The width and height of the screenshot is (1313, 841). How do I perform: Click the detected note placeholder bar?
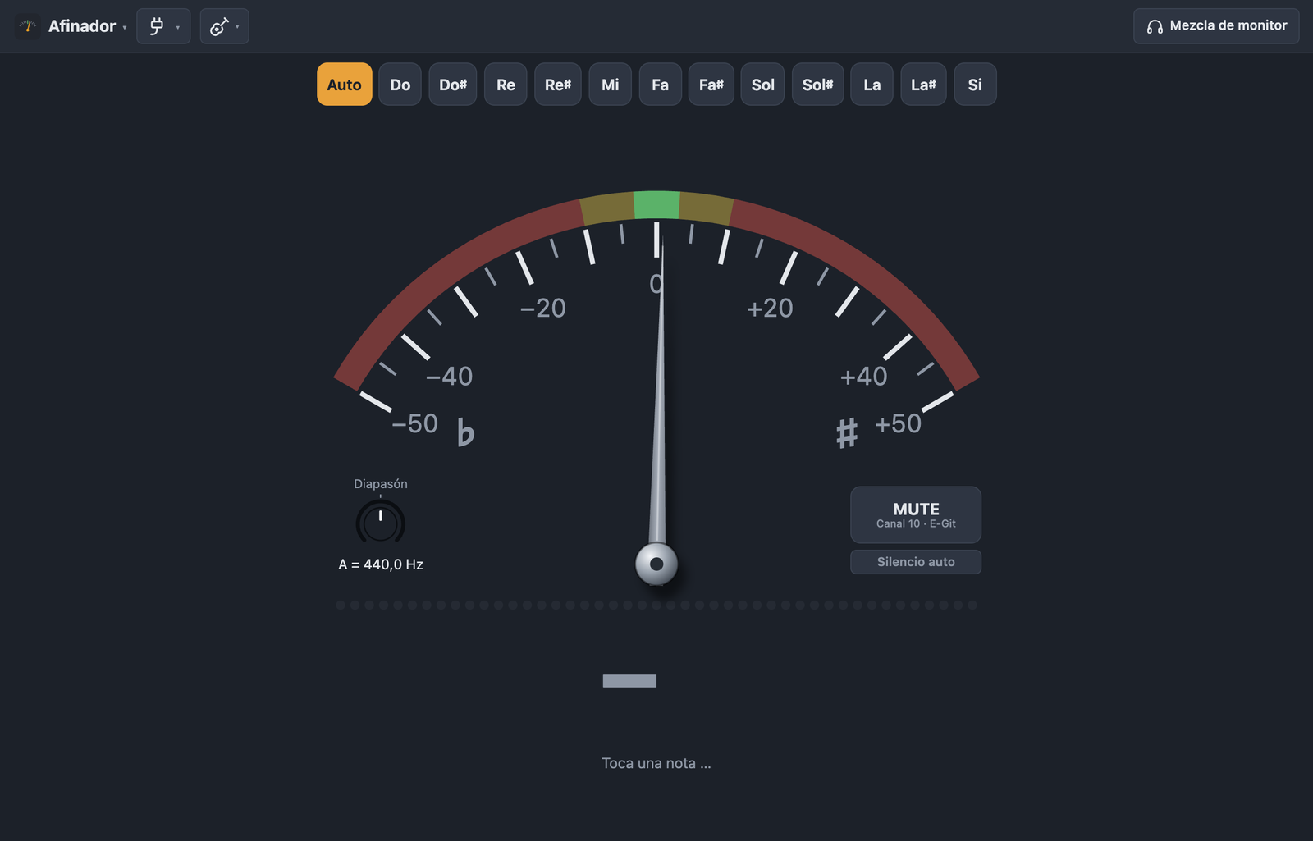pyautogui.click(x=629, y=681)
